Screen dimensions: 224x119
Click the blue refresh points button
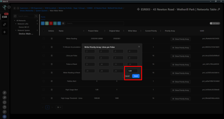(43, 23)
